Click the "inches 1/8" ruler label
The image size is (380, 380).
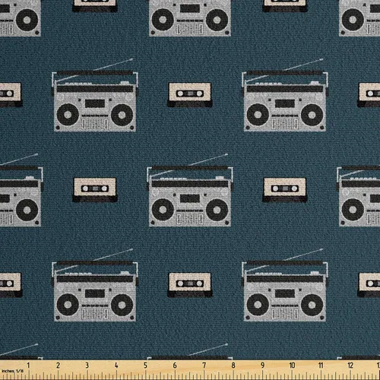pyautogui.click(x=12, y=371)
